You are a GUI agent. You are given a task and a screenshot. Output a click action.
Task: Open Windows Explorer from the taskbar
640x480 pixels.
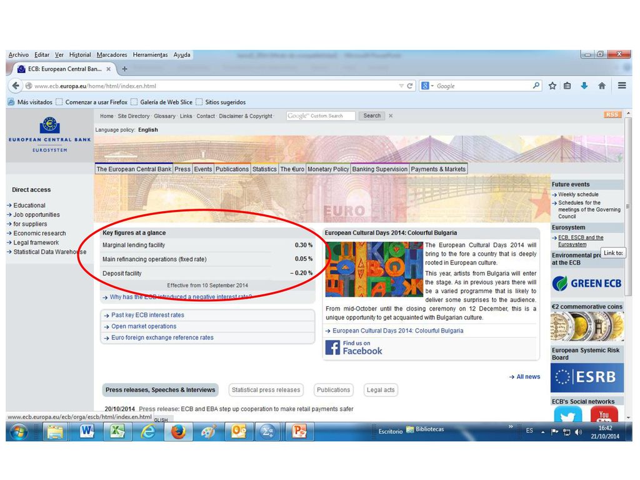click(x=55, y=431)
